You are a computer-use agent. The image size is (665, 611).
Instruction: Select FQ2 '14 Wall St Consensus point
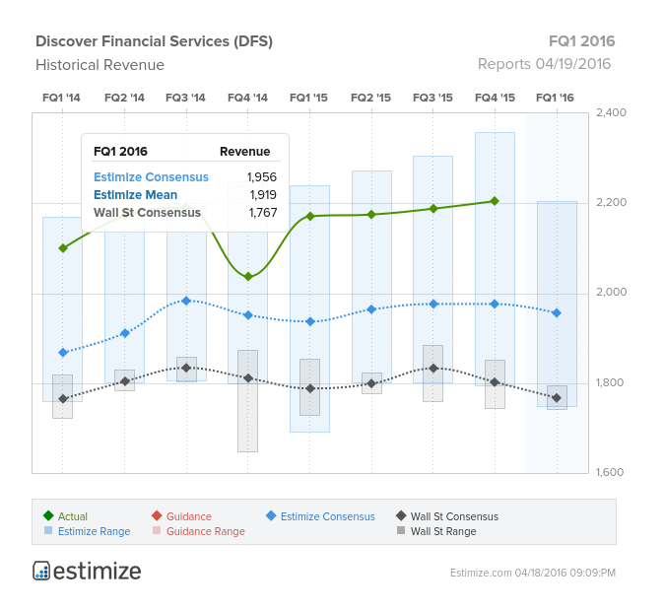tap(125, 381)
